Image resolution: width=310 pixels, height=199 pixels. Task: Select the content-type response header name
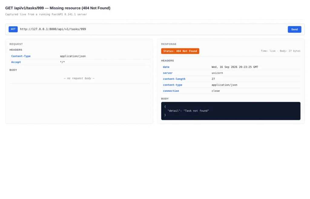coord(172,85)
